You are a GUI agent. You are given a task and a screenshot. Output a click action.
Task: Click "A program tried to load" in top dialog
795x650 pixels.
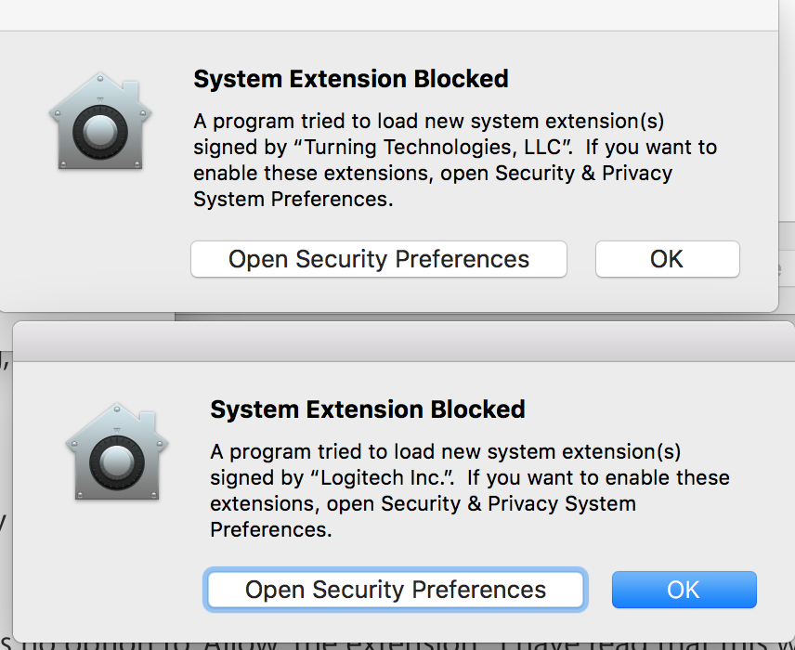[306, 122]
